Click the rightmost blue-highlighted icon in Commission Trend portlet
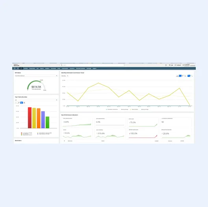The height and width of the screenshot is (207, 208). click(189, 76)
